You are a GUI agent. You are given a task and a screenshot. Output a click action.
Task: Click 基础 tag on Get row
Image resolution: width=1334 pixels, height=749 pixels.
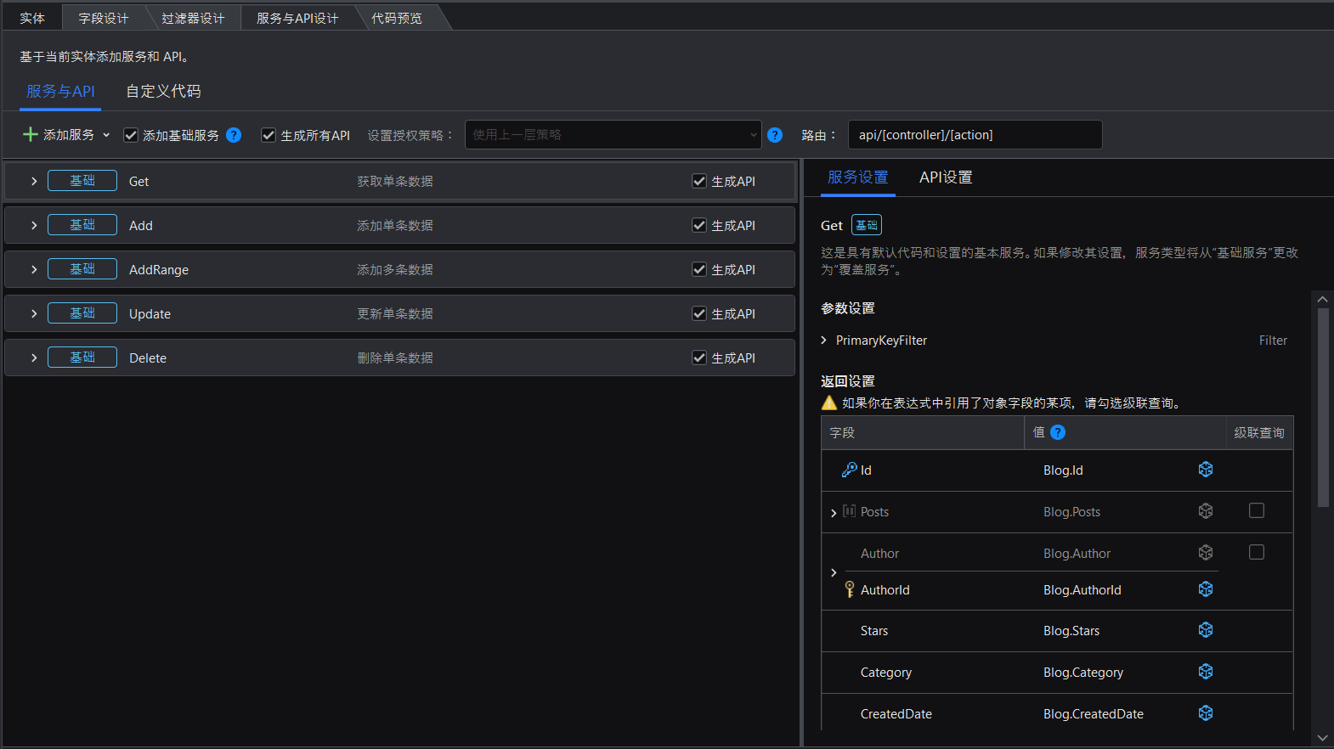click(x=82, y=180)
